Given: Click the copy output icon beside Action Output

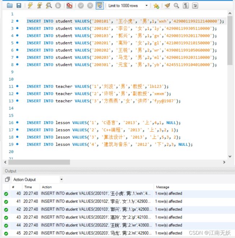Looking at the screenshot, I should click(7, 179).
